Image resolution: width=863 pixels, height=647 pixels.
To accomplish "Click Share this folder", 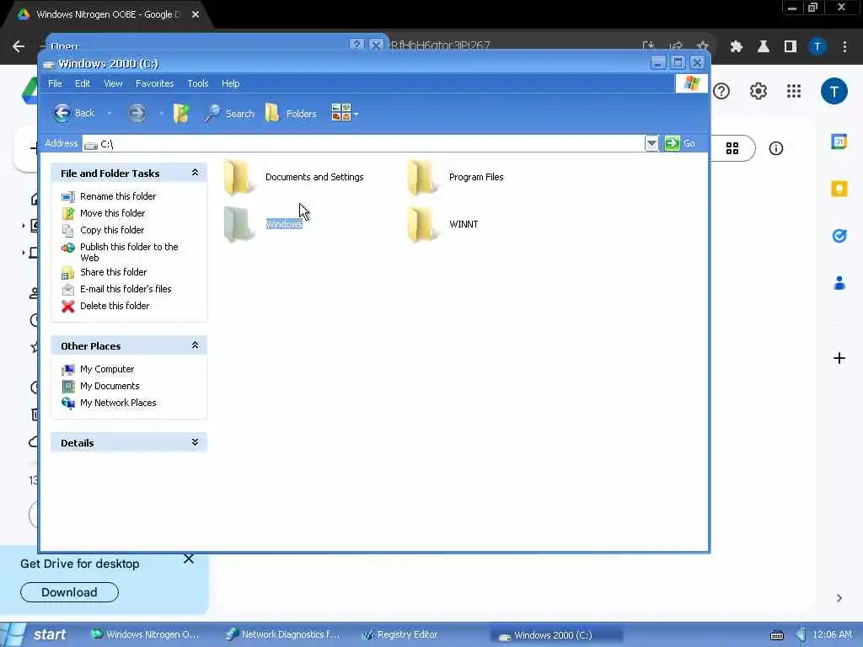I will (x=114, y=272).
